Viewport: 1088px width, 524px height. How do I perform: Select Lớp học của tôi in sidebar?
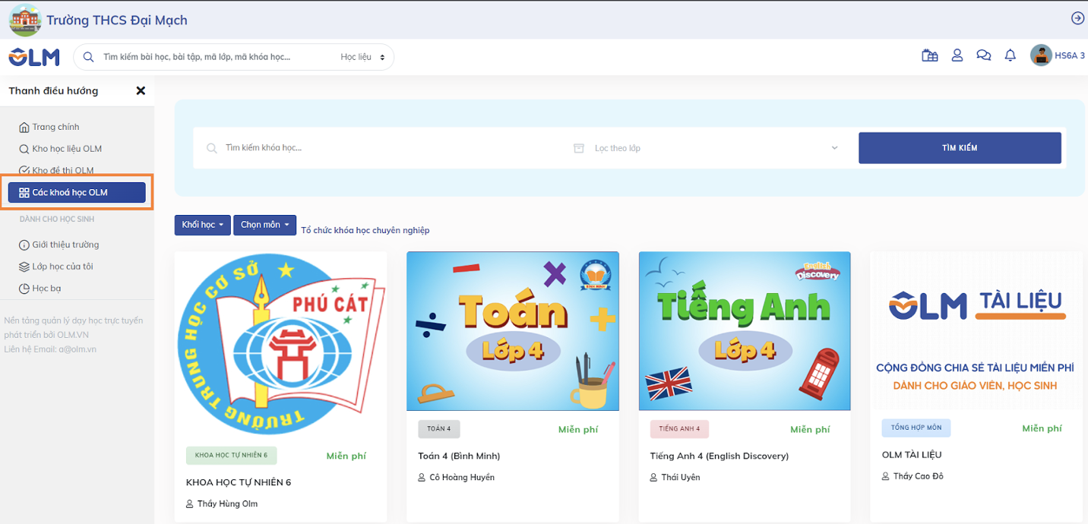click(x=62, y=267)
